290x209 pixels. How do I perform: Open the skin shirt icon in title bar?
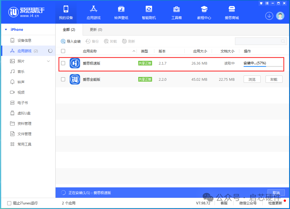coord(261,3)
